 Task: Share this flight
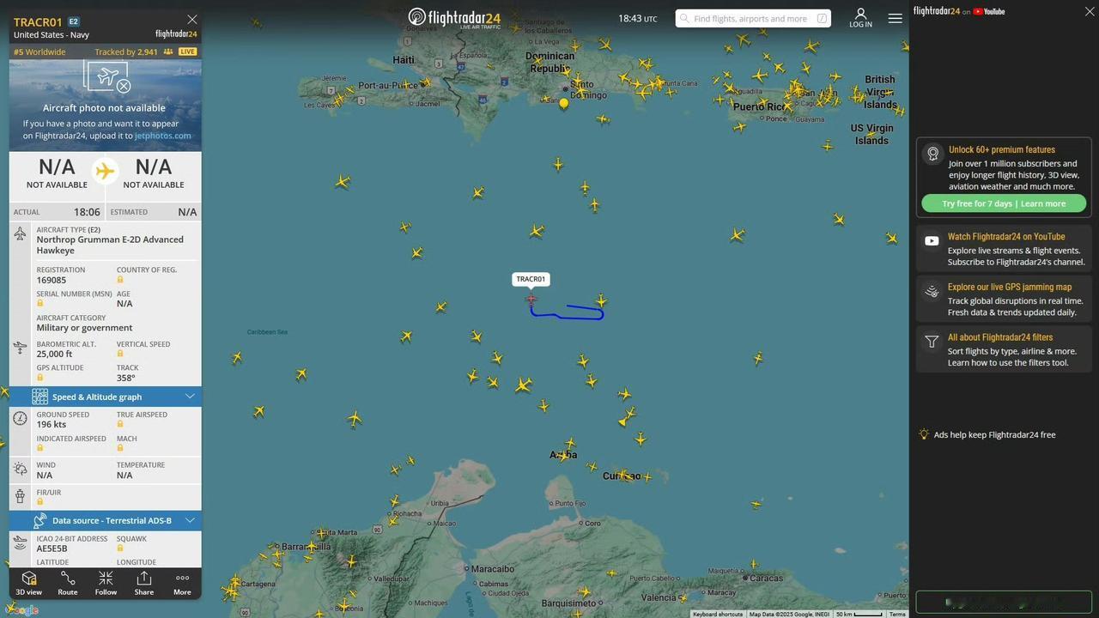click(144, 583)
